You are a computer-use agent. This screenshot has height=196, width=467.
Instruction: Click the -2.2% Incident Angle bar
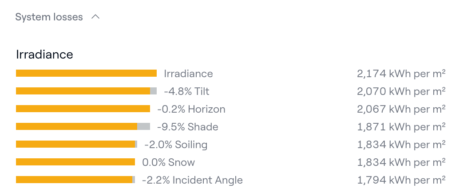75,180
